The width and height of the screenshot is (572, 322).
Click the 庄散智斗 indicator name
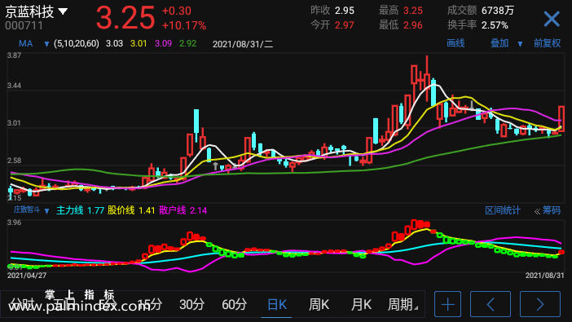coord(27,210)
